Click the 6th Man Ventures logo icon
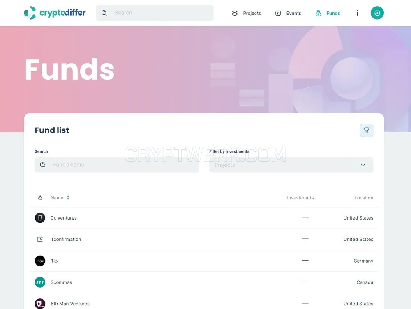The width and height of the screenshot is (411, 309). coord(40,304)
